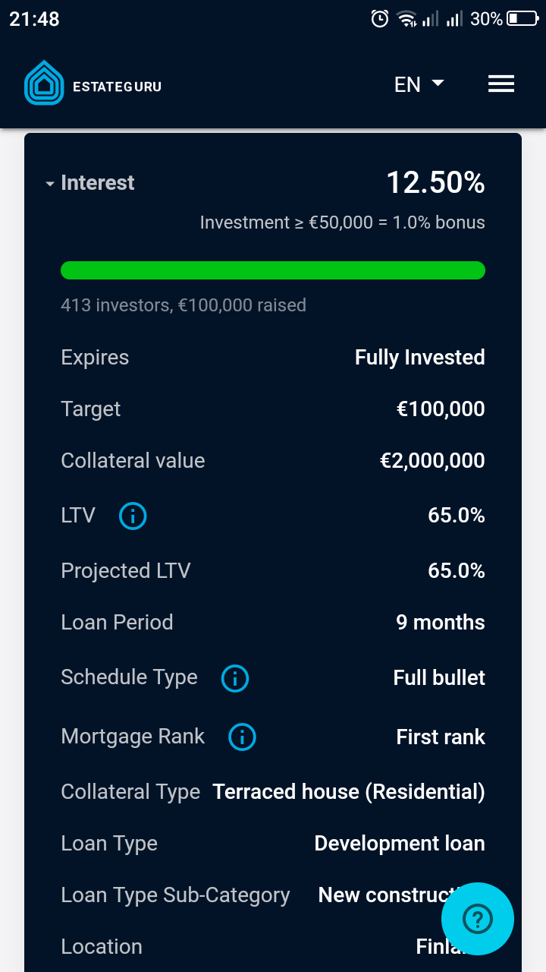Click the ESTATEGURU brand name text
This screenshot has width=546, height=972.
(x=117, y=87)
